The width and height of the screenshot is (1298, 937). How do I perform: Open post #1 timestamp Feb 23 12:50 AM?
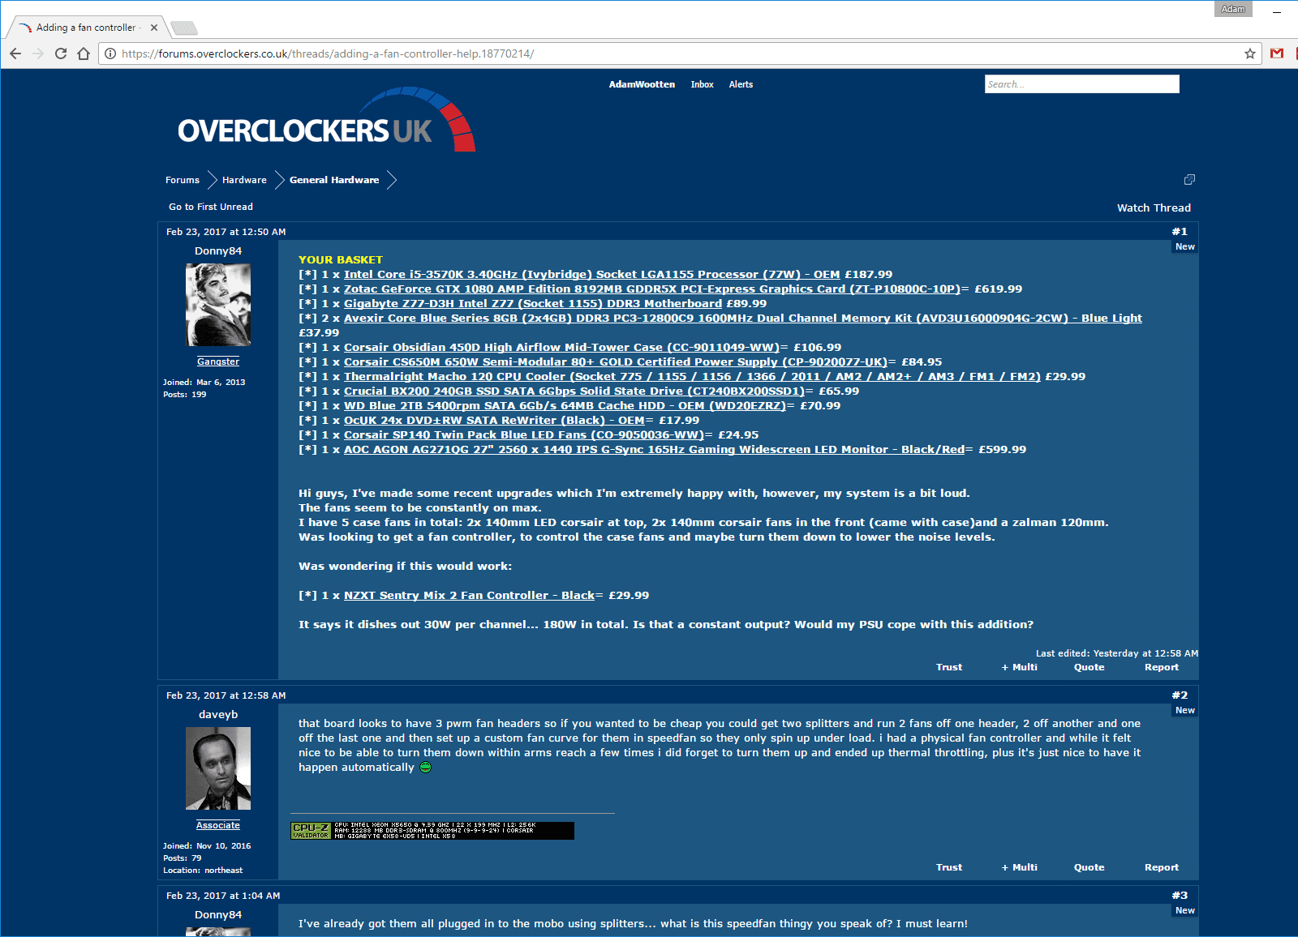pyautogui.click(x=226, y=232)
